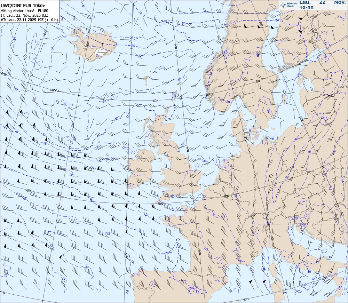Click the '30W' meridian label
Image resolution: width=348 pixels, height=303 pixels.
[x=45, y=33]
